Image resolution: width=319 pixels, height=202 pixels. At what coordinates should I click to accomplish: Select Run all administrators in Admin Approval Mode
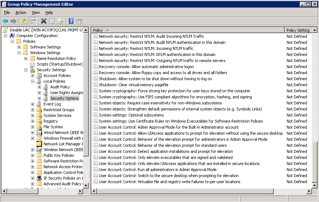pos(158,170)
